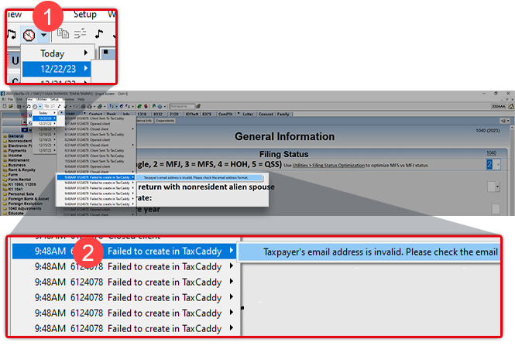Click the Utilities > Filing Status Optimization link

pyautogui.click(x=328, y=166)
